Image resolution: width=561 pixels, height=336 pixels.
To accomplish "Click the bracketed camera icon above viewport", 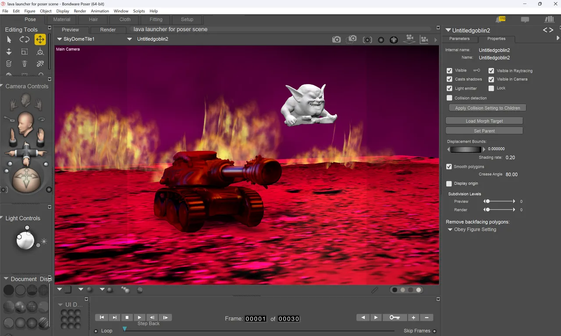I will [367, 39].
